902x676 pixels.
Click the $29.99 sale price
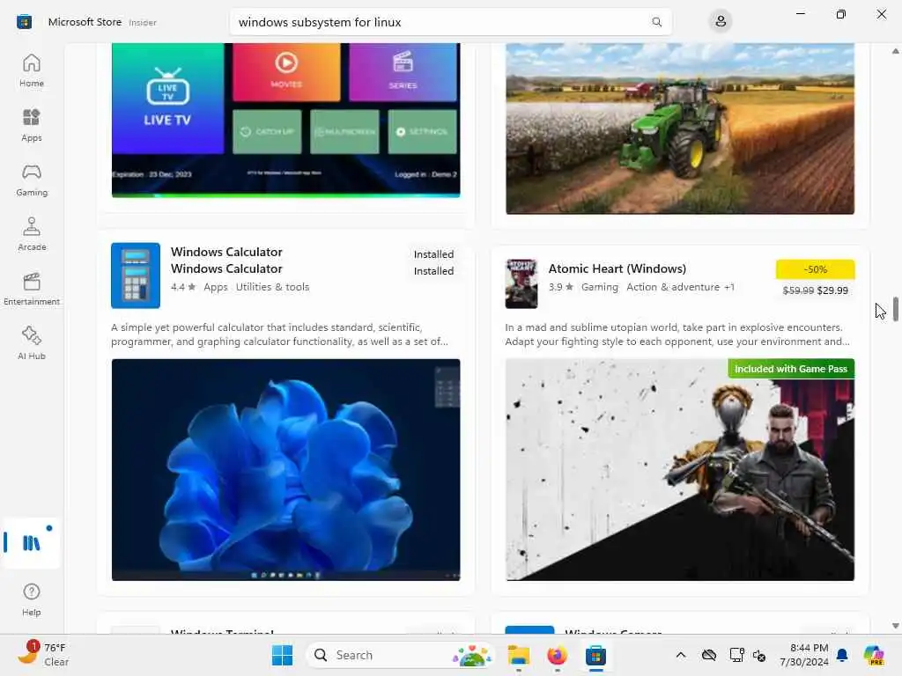pos(832,290)
